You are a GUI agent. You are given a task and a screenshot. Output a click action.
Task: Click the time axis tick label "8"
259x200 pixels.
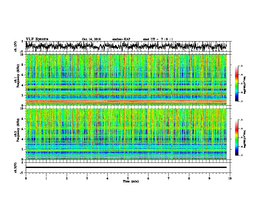click(x=189, y=178)
